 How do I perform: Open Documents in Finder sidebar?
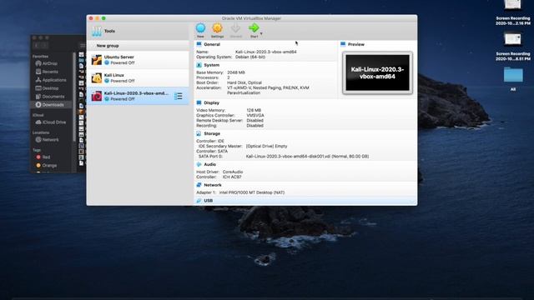click(53, 97)
